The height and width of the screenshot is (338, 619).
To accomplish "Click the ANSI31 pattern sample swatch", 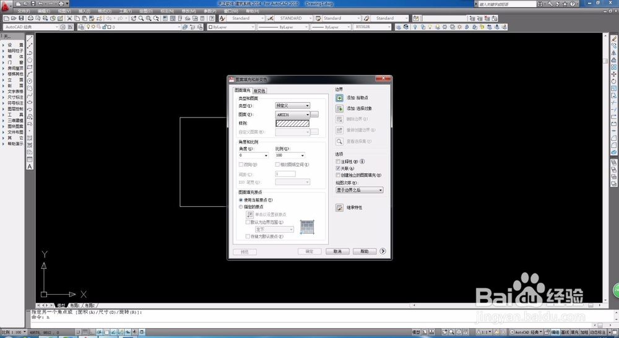I will (293, 123).
